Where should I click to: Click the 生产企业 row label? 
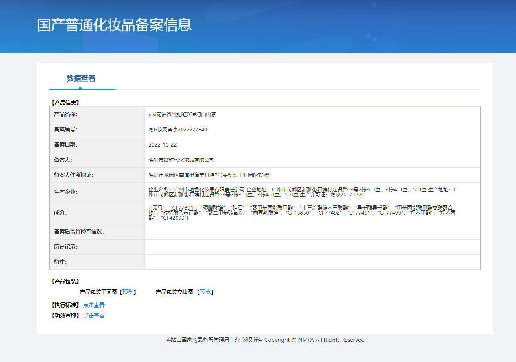tap(66, 192)
